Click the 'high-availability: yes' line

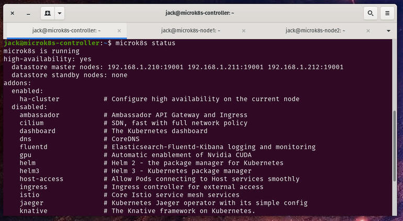pyautogui.click(x=47, y=59)
